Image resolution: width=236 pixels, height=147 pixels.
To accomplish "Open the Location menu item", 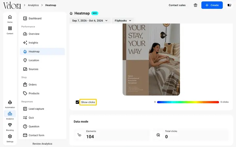I will tap(42, 60).
